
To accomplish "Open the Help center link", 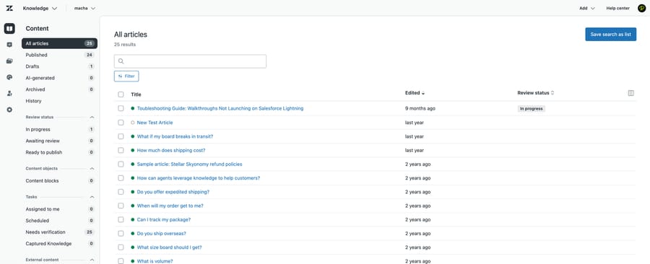I will [x=617, y=8].
